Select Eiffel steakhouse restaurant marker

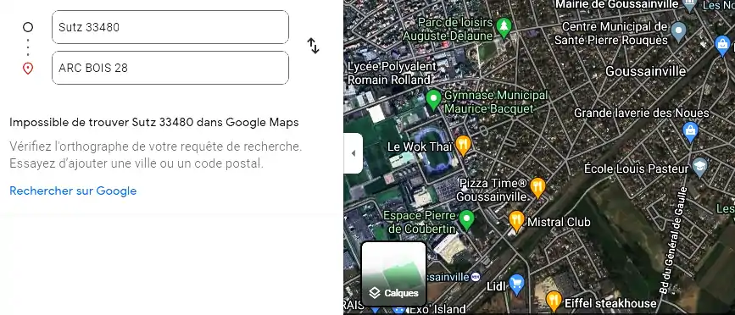(554, 301)
